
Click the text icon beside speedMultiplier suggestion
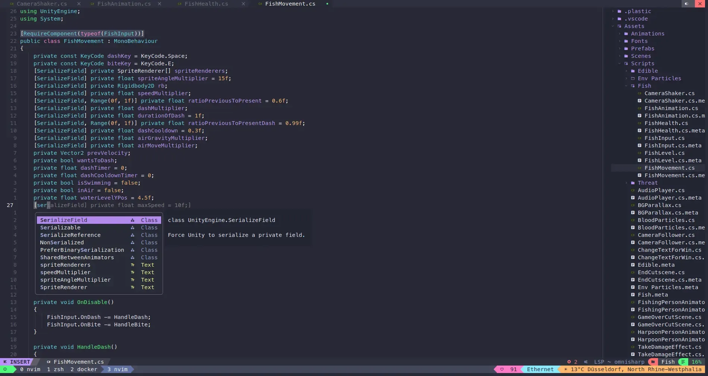coord(132,272)
